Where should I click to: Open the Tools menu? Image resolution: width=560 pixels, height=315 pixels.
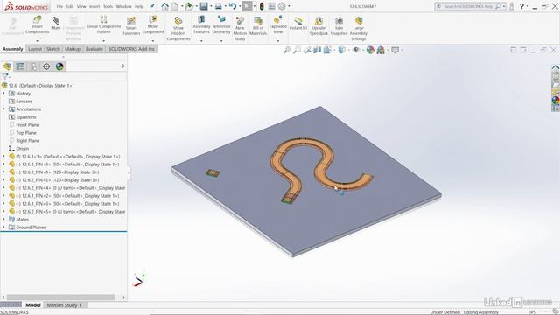click(x=108, y=6)
